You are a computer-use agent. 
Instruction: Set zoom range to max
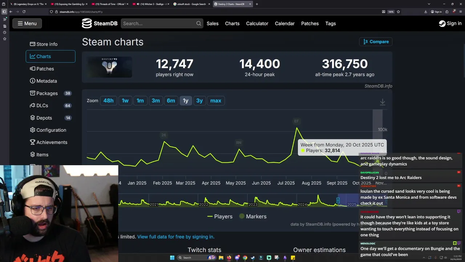point(215,101)
